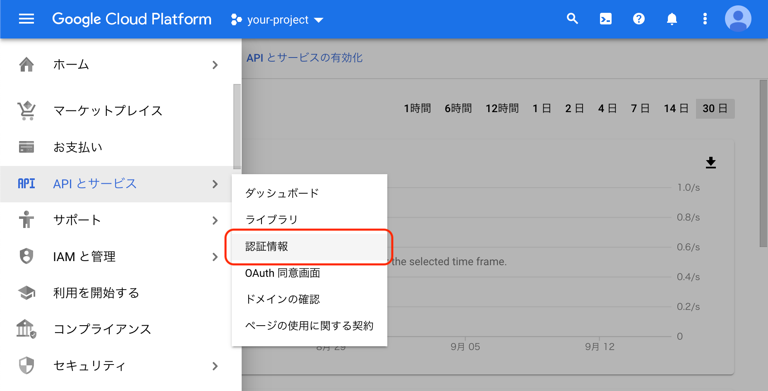Click the marketplace cart icon
This screenshot has width=768, height=391.
(x=26, y=110)
